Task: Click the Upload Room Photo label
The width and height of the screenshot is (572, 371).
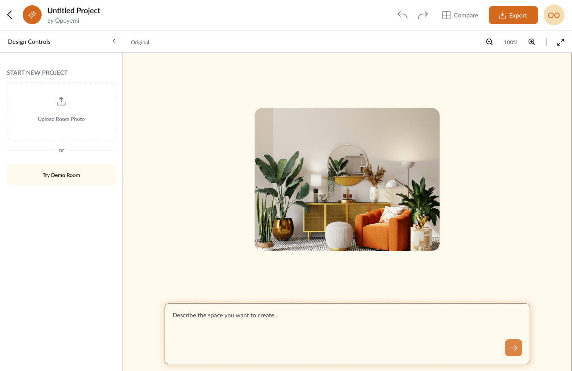Action: (x=61, y=119)
